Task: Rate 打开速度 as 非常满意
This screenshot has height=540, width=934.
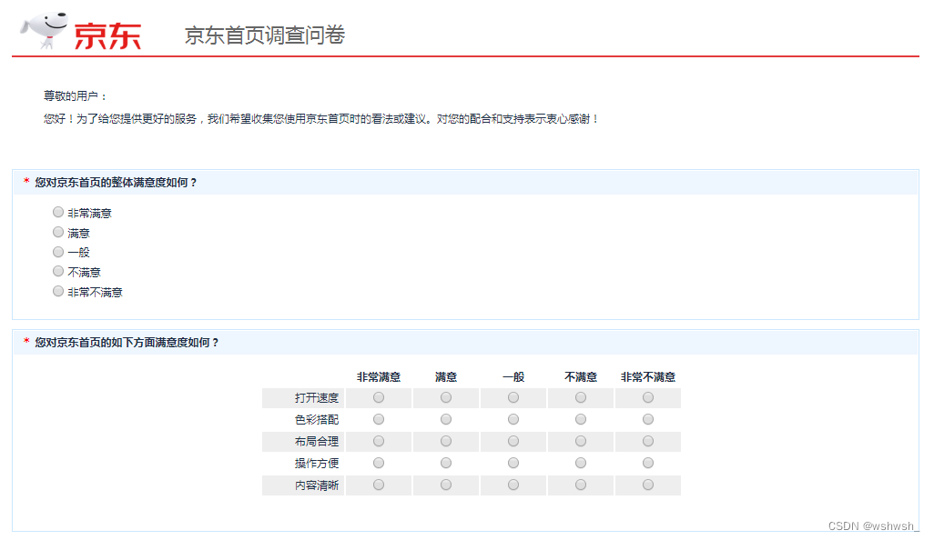Action: 379,397
